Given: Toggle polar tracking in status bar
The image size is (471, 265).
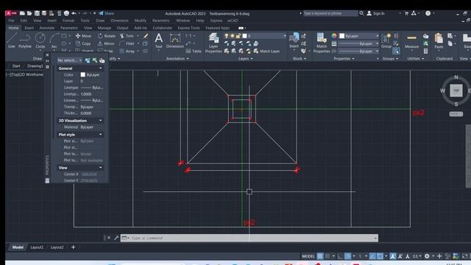Looking at the screenshot, I should (347, 256).
